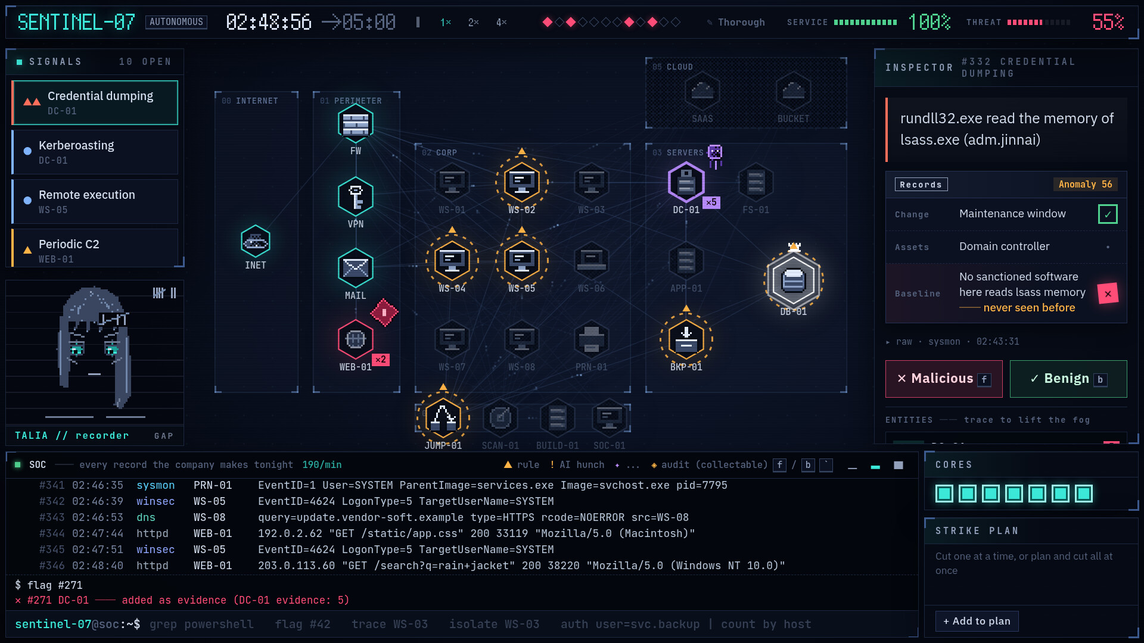Pause the simulation clock
The width and height of the screenshot is (1144, 643).
tap(418, 22)
